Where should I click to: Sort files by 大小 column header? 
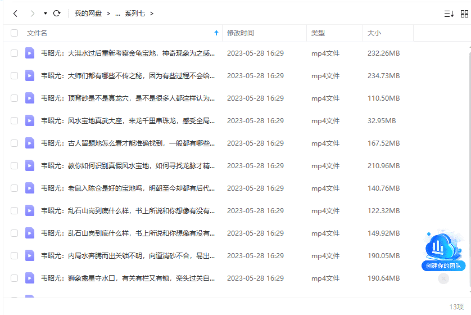click(x=374, y=33)
